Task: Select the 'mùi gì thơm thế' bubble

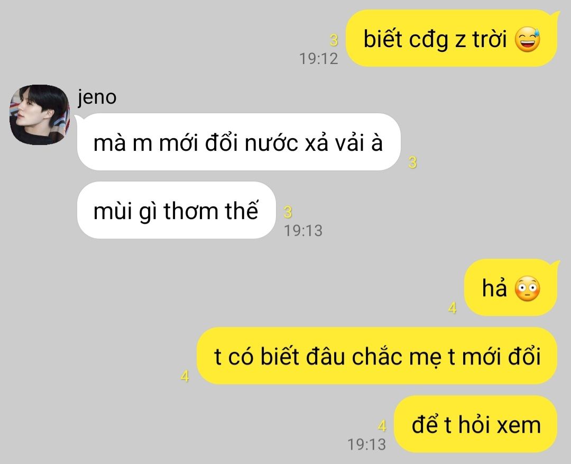Action: tap(176, 210)
